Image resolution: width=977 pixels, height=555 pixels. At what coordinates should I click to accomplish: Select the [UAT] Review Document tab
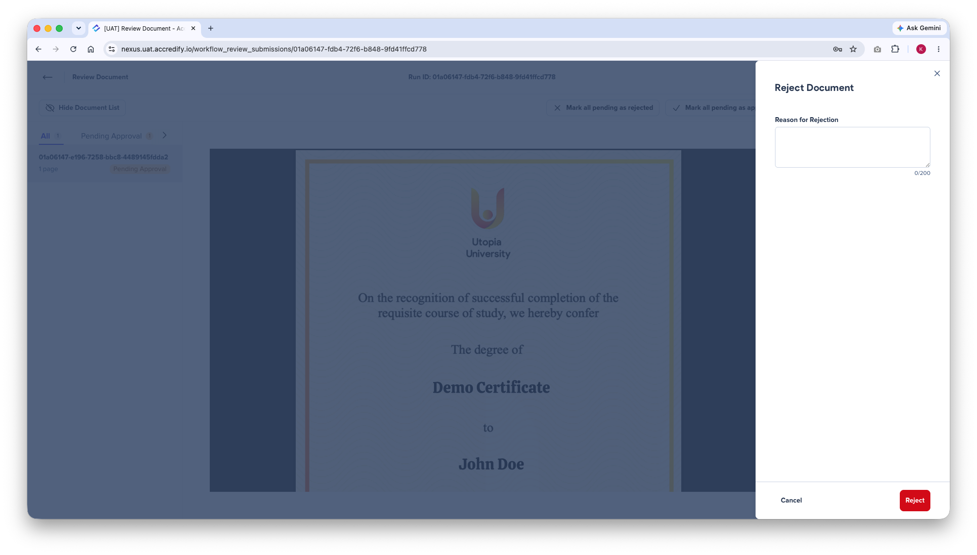pos(144,28)
